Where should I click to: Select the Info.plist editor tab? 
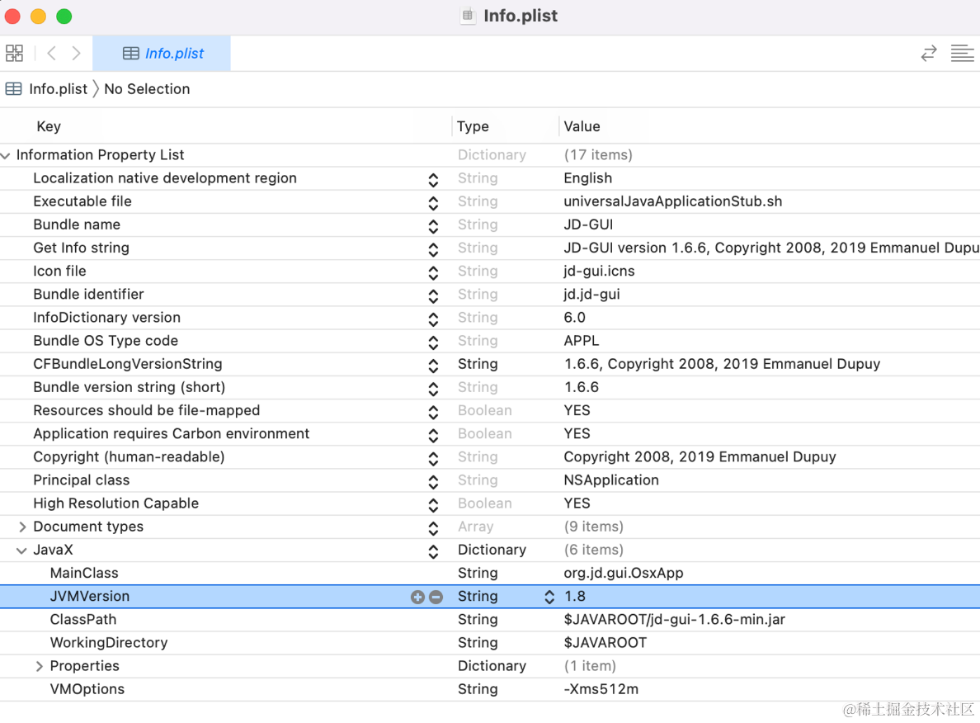click(x=162, y=53)
